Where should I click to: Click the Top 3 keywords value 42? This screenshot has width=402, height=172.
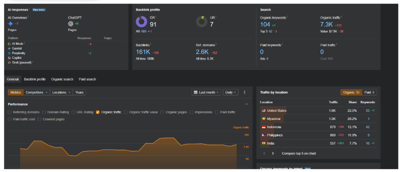click(270, 31)
